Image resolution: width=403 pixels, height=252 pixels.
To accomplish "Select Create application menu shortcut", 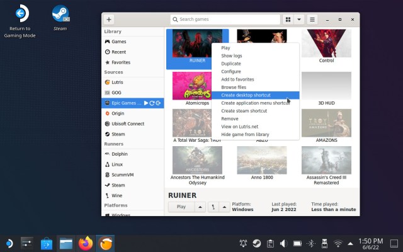I will pos(255,103).
